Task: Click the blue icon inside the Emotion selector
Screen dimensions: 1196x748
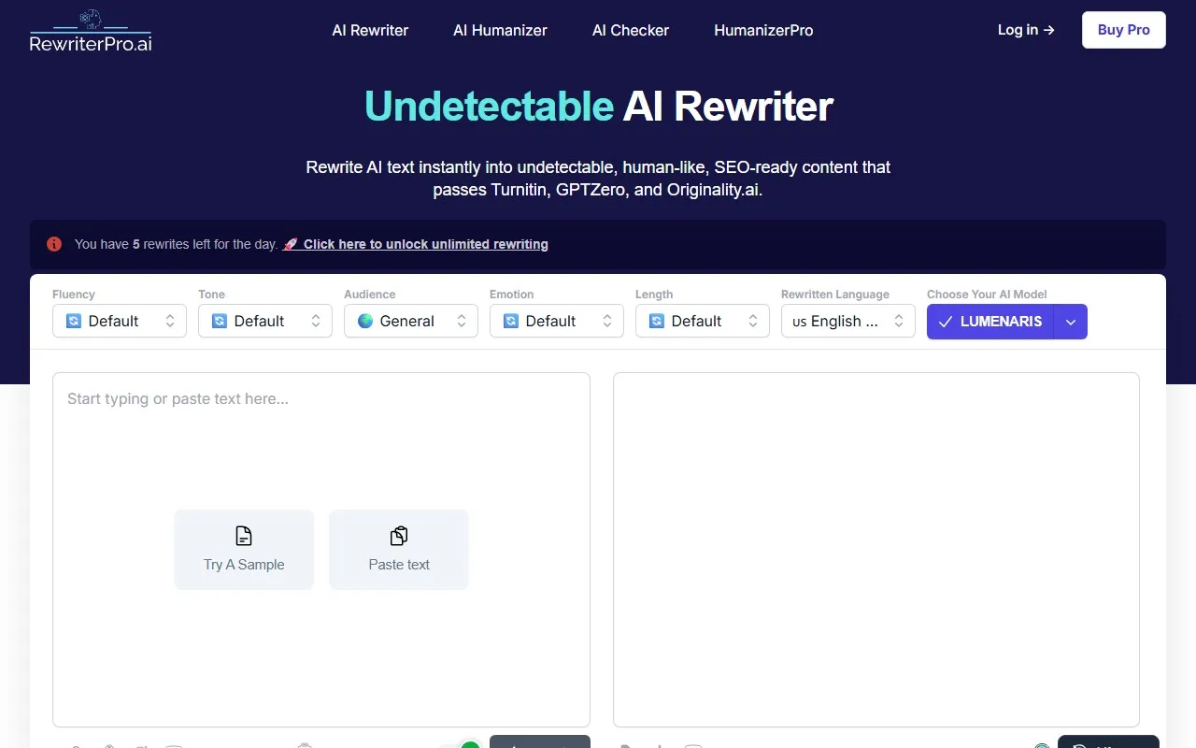Action: pos(511,321)
